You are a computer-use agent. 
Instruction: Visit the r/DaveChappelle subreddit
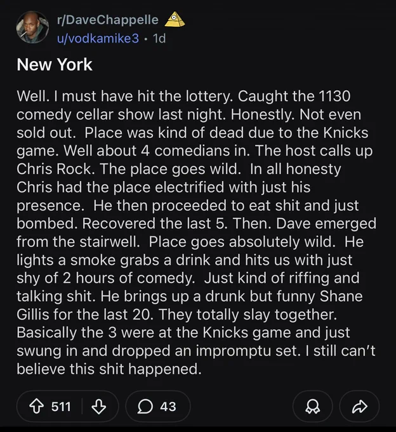point(108,20)
